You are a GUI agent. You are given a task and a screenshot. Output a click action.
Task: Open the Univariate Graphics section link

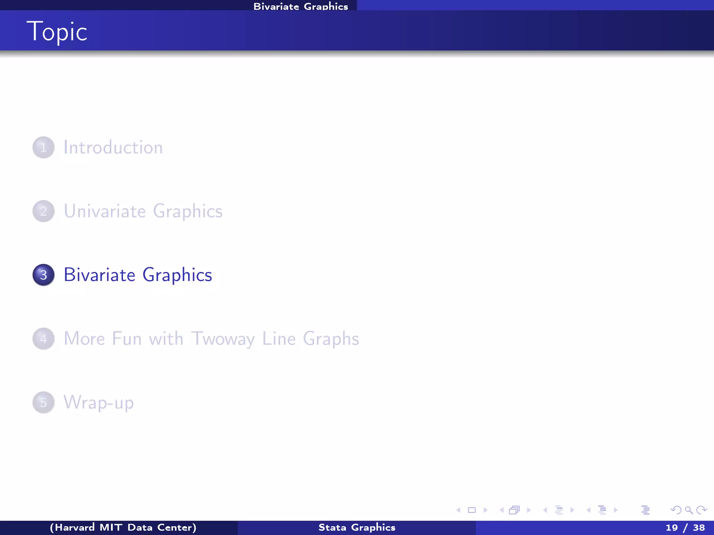143,211
